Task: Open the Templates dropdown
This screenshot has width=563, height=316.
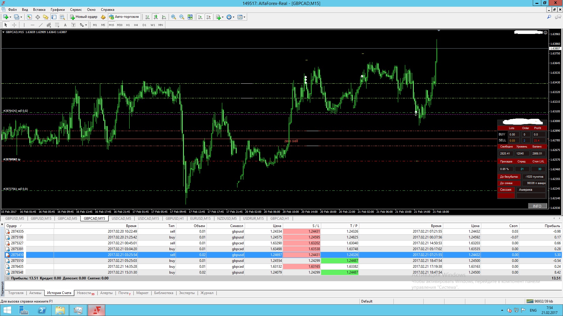Action: (241, 17)
